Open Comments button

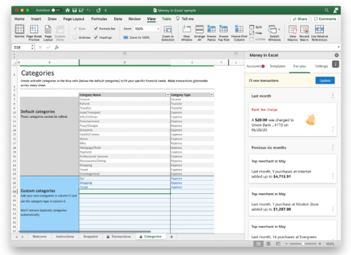pyautogui.click(x=325, y=19)
